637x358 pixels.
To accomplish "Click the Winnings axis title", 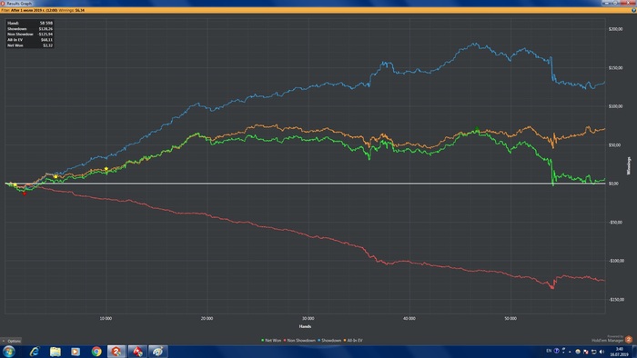I will (629, 165).
